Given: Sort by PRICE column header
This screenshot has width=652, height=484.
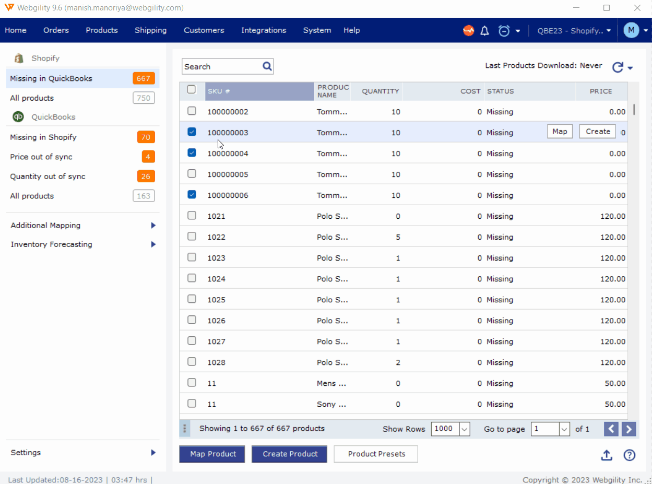Looking at the screenshot, I should (601, 91).
